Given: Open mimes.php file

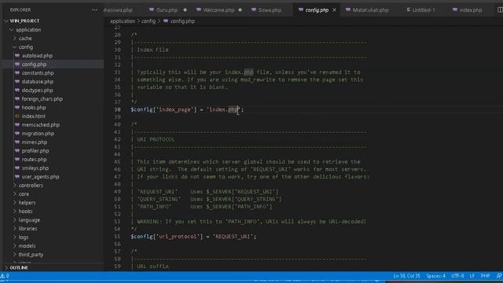Looking at the screenshot, I should tap(35, 142).
